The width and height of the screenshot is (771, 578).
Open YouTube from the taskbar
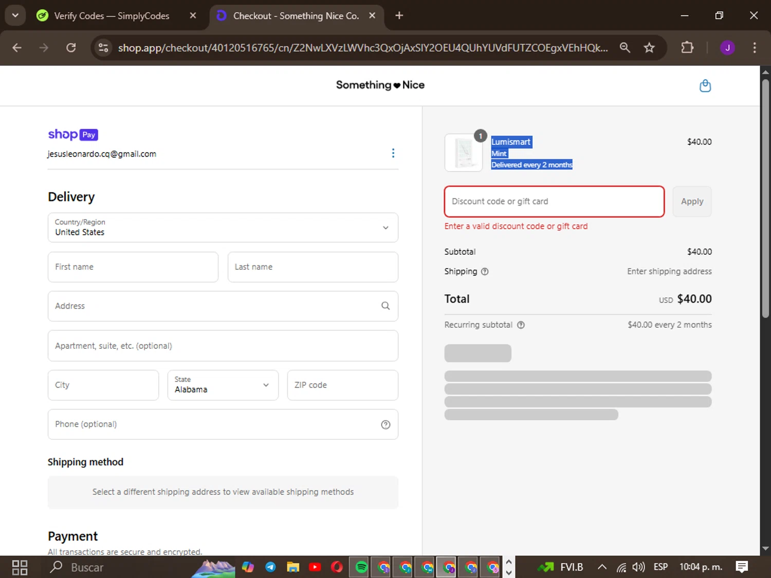click(315, 567)
